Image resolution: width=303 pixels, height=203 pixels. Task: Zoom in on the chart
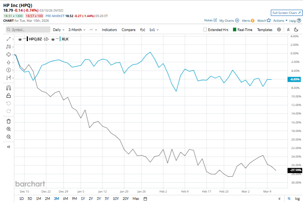[x=9, y=129]
